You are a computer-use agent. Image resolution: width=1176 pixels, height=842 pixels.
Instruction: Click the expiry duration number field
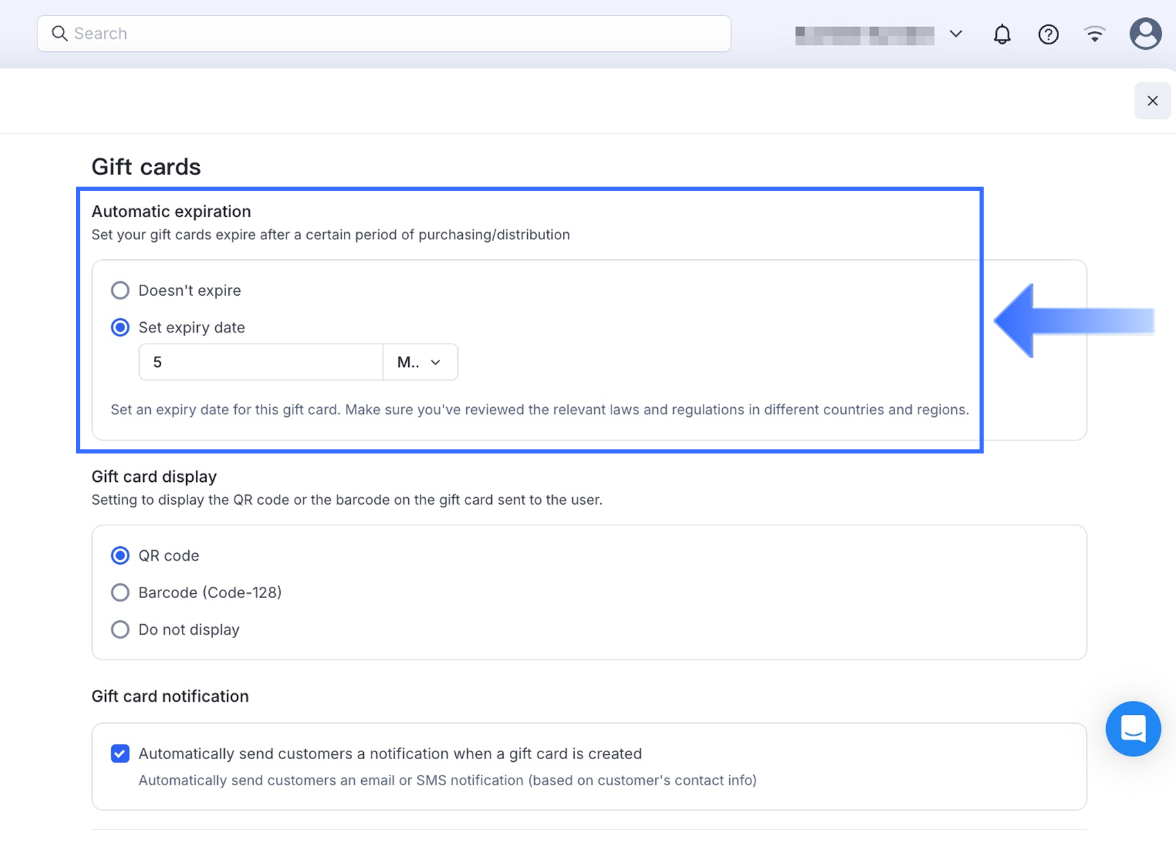click(261, 362)
